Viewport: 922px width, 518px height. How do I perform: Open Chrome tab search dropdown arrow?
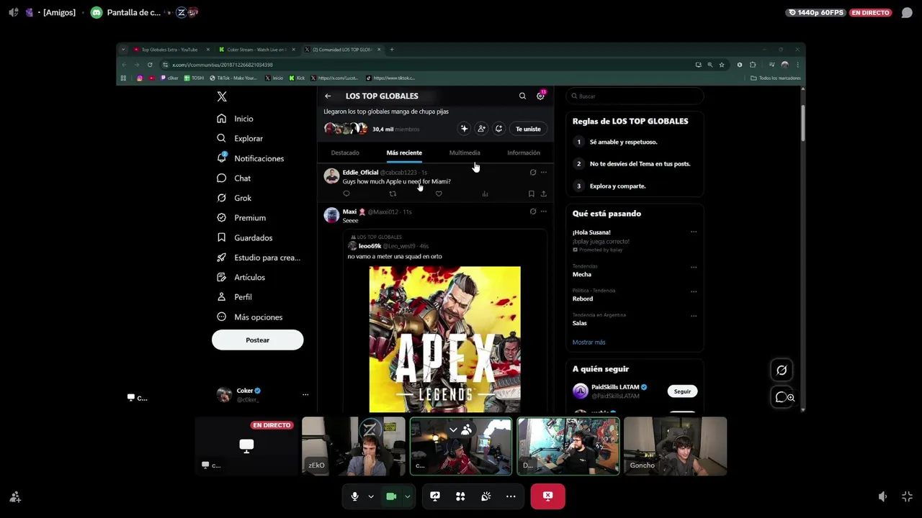pos(123,50)
